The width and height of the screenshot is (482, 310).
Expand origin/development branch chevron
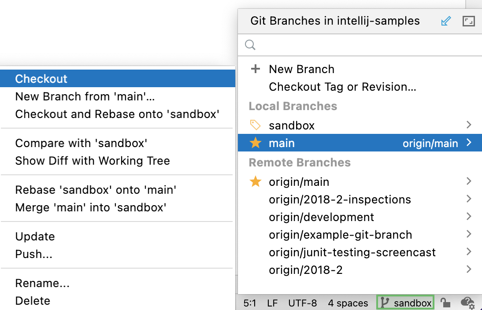click(x=469, y=216)
